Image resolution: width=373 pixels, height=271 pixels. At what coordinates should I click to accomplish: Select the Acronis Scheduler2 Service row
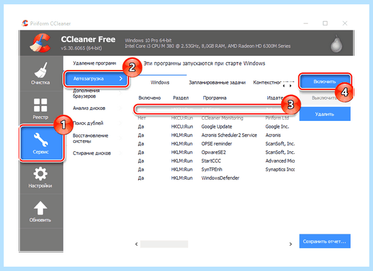(x=216, y=135)
